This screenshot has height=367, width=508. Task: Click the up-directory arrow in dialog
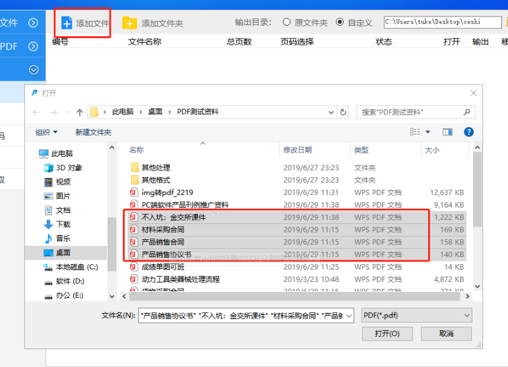pyautogui.click(x=79, y=112)
